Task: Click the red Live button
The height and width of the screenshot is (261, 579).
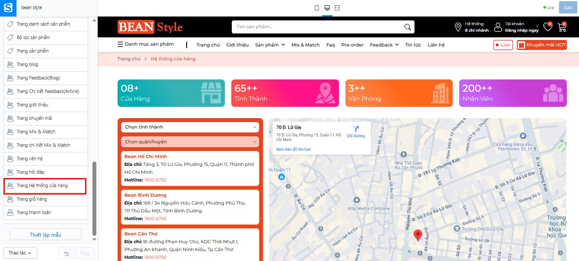Action: pyautogui.click(x=503, y=45)
